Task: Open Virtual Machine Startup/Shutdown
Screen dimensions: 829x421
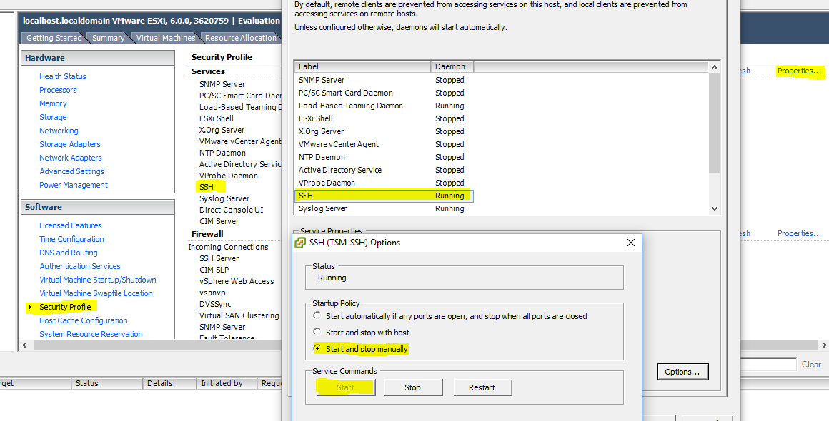Action: pyautogui.click(x=98, y=280)
